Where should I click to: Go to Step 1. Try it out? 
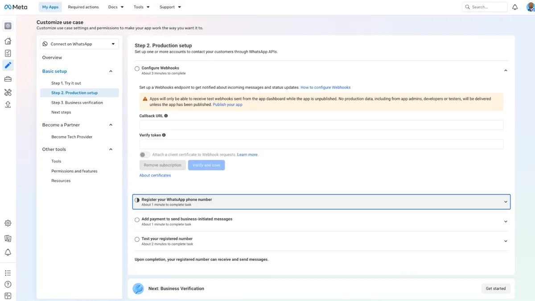pyautogui.click(x=66, y=83)
